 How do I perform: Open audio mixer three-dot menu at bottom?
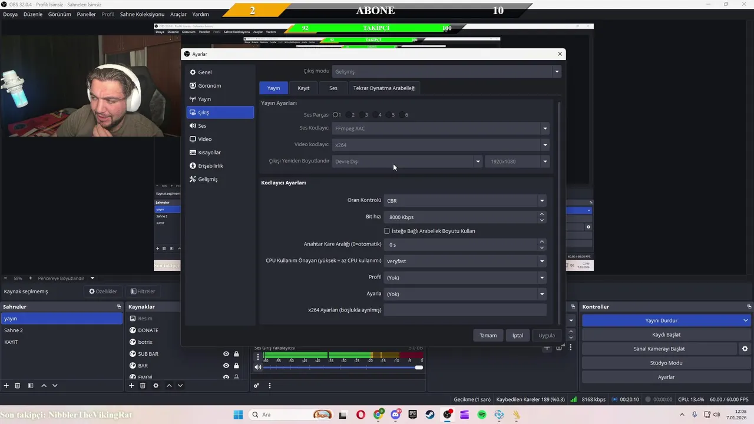pyautogui.click(x=270, y=386)
